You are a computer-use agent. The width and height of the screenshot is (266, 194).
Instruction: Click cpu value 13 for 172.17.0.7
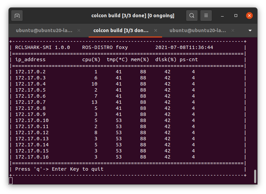tap(94, 102)
